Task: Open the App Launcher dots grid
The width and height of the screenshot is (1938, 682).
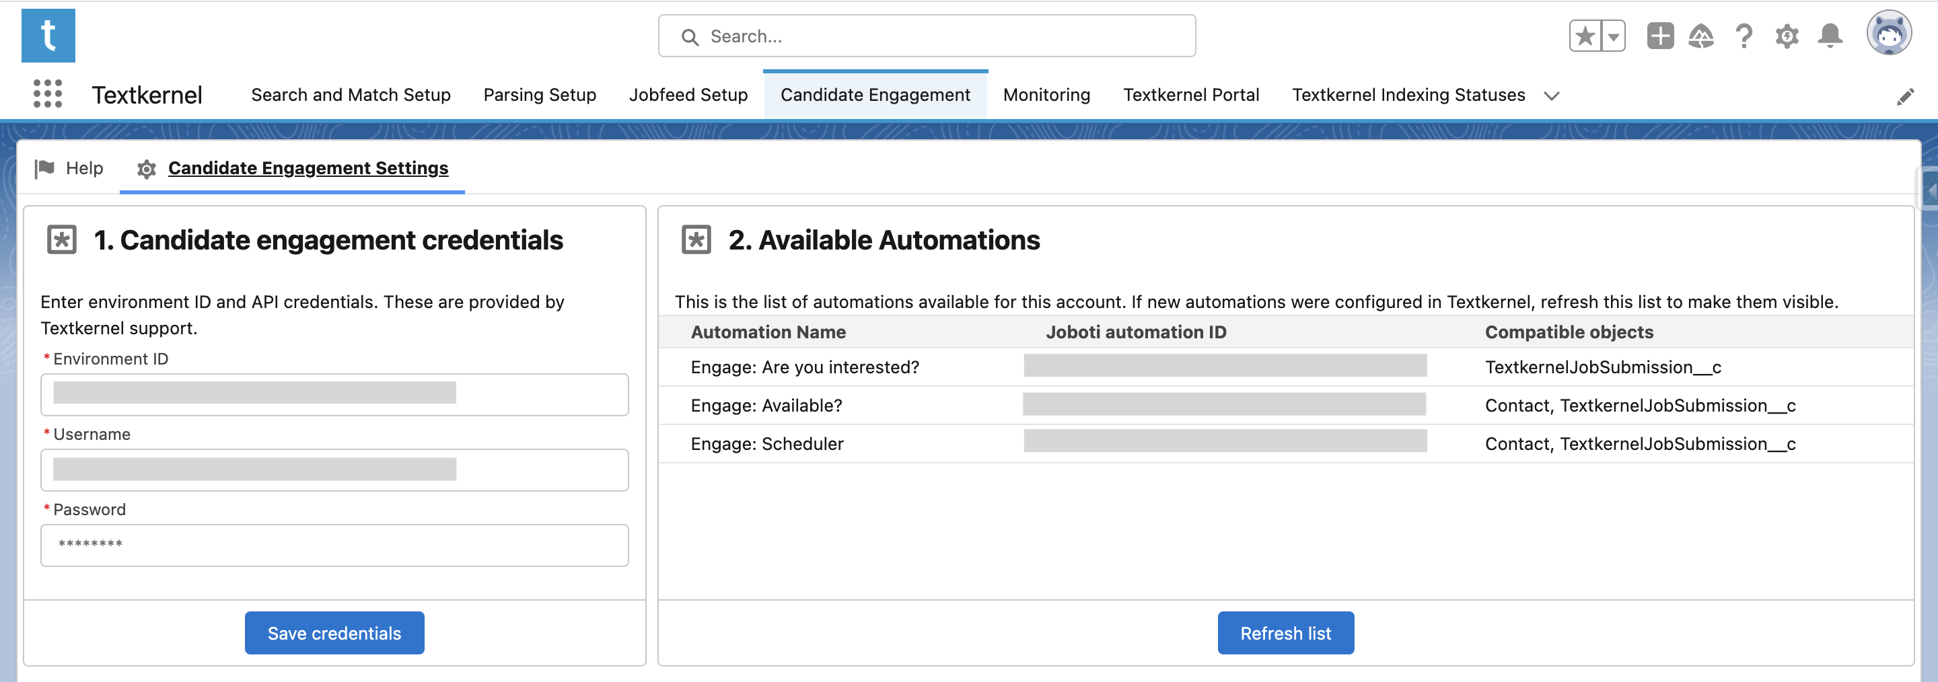Action: click(x=48, y=94)
